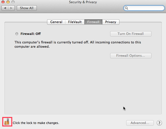The image size is (166, 129).
Task: Select the Firewall tab
Action: [x=93, y=22]
